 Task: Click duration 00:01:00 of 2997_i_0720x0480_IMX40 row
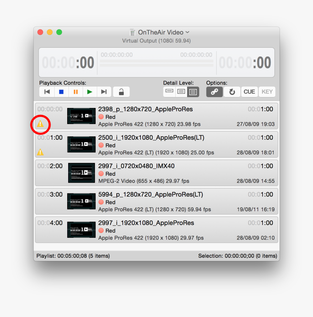pos(260,166)
